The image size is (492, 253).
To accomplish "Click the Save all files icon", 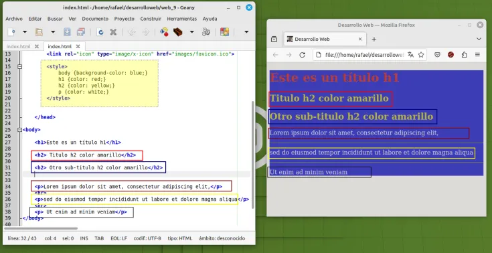I will pos(81,31).
